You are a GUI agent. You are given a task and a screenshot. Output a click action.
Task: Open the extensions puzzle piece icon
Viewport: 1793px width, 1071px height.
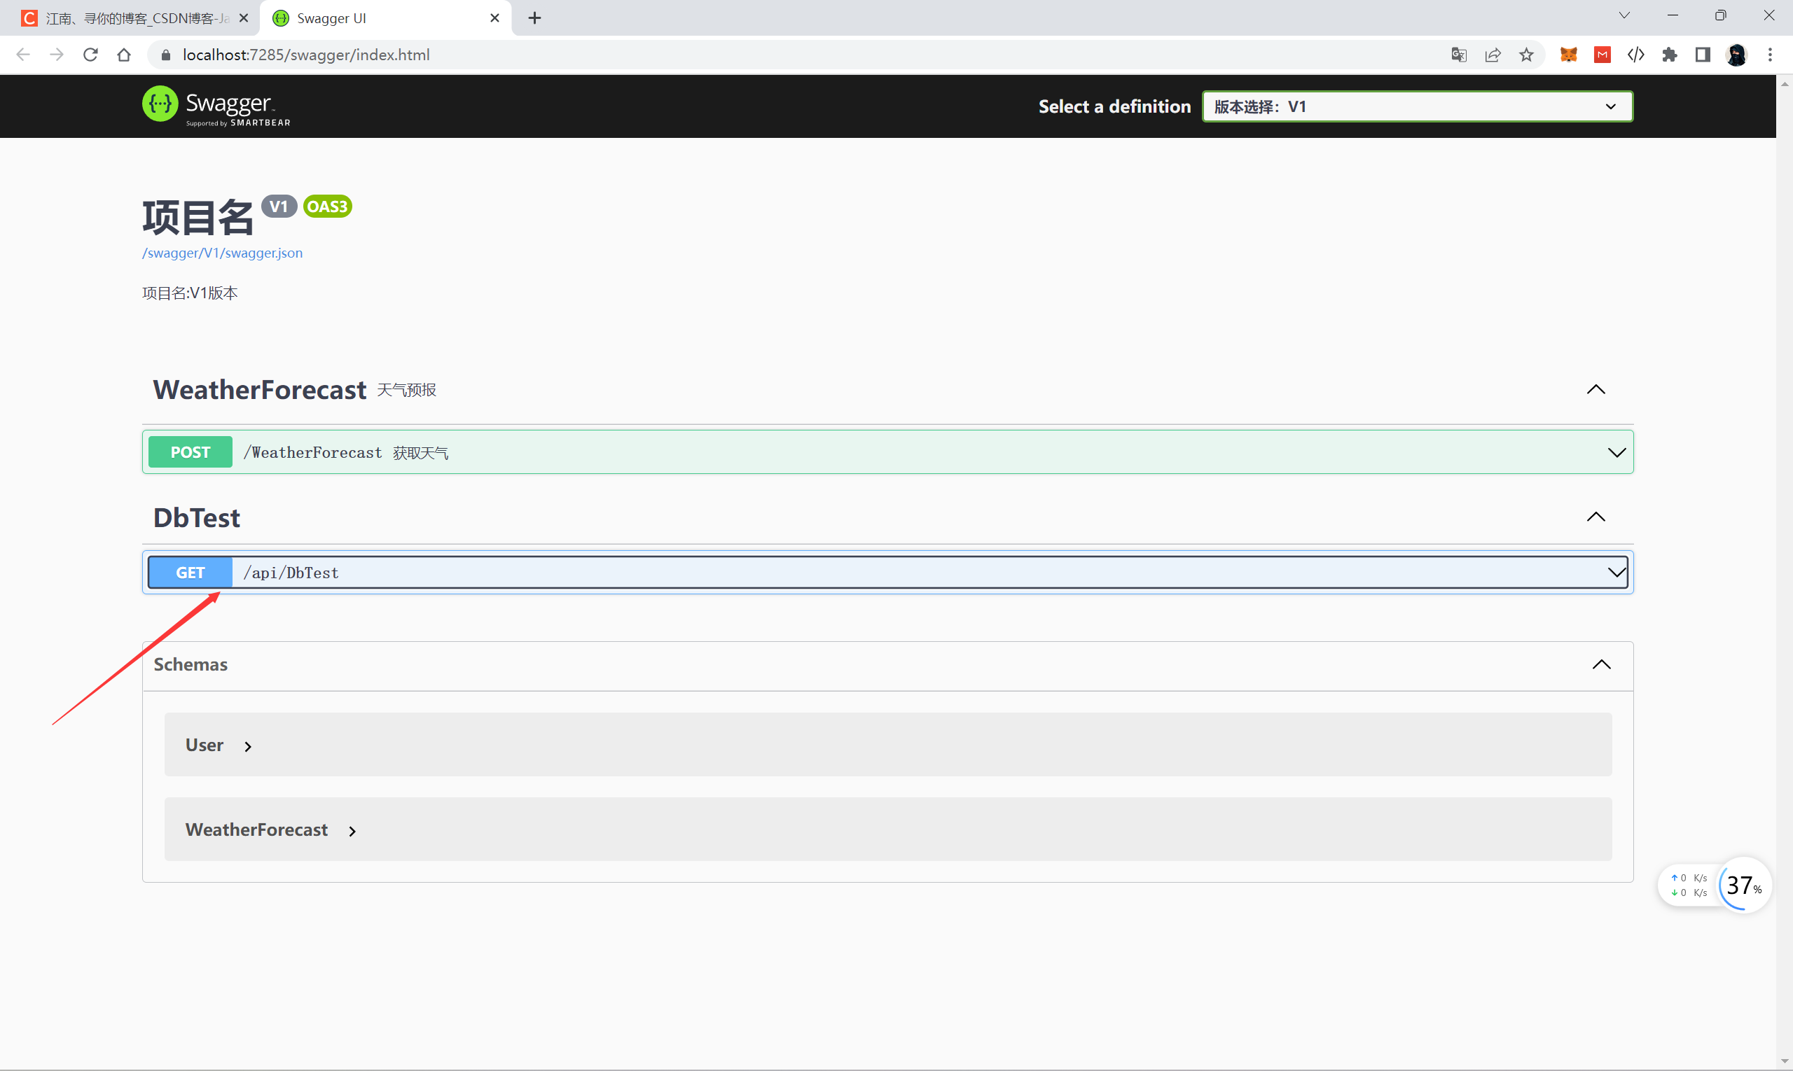pyautogui.click(x=1669, y=55)
